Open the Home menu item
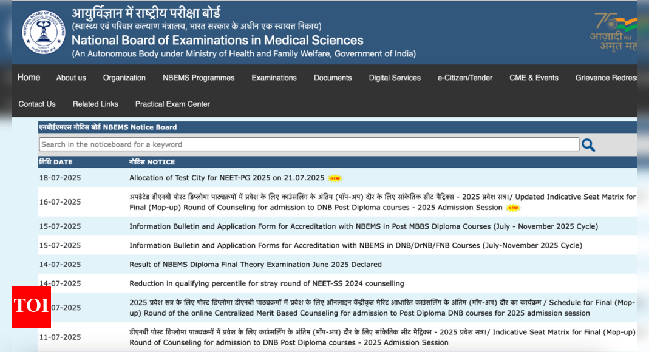Image resolution: width=649 pixels, height=352 pixels. pos(29,78)
